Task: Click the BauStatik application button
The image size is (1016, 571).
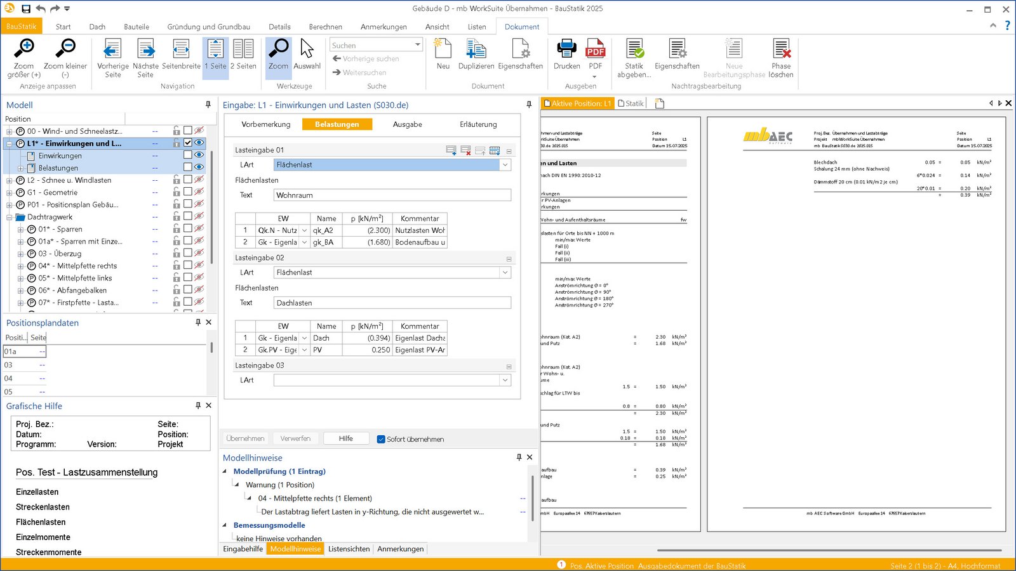Action: click(22, 26)
